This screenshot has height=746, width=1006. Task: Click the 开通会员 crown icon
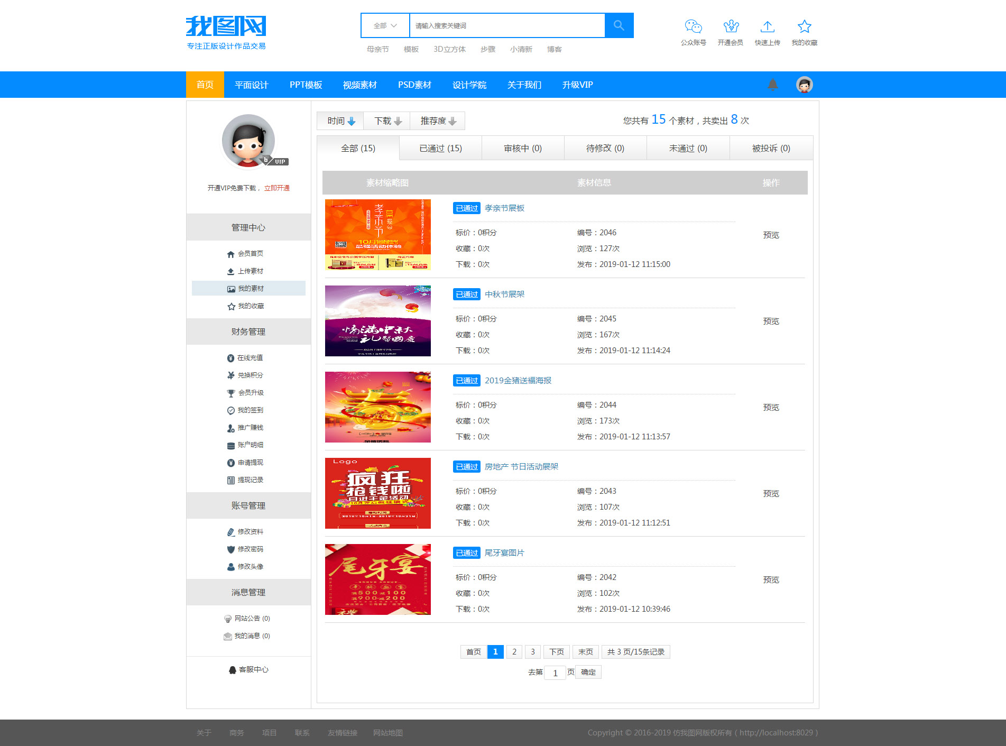pos(731,26)
